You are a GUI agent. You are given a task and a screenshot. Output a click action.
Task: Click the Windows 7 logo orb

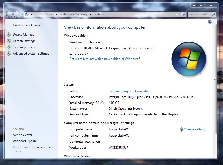click(x=188, y=59)
